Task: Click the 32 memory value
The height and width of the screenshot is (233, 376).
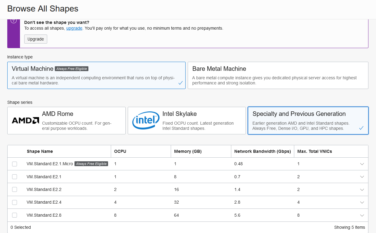Action: [x=176, y=202]
